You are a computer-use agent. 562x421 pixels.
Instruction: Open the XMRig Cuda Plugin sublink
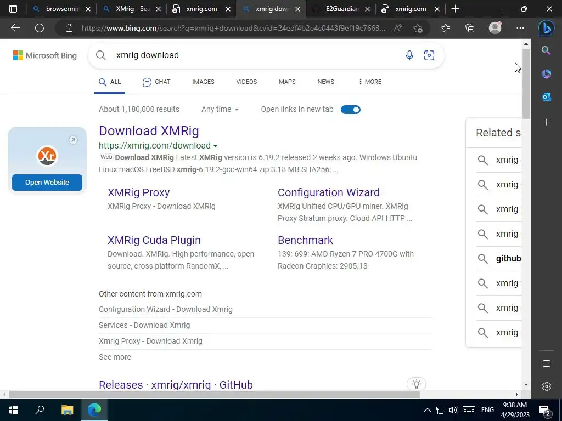pyautogui.click(x=154, y=240)
